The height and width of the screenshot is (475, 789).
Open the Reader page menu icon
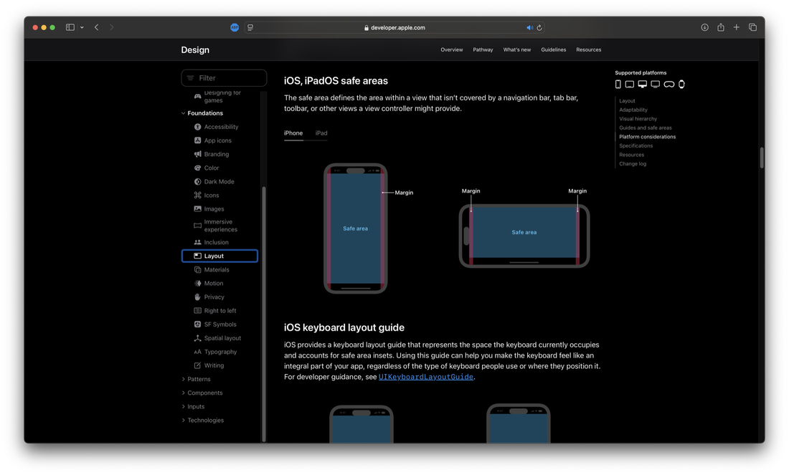click(x=250, y=28)
